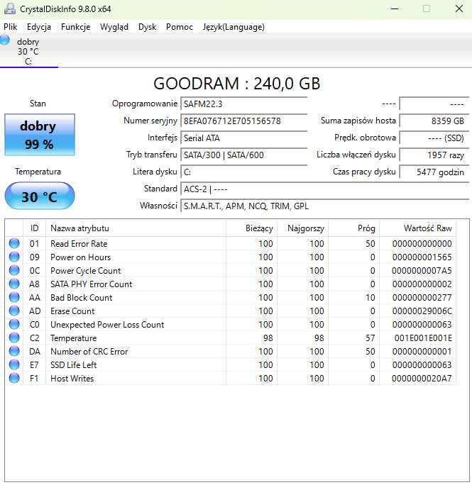Click raw value 0000029006C of Erase Count
This screenshot has width=472, height=485.
click(x=422, y=311)
